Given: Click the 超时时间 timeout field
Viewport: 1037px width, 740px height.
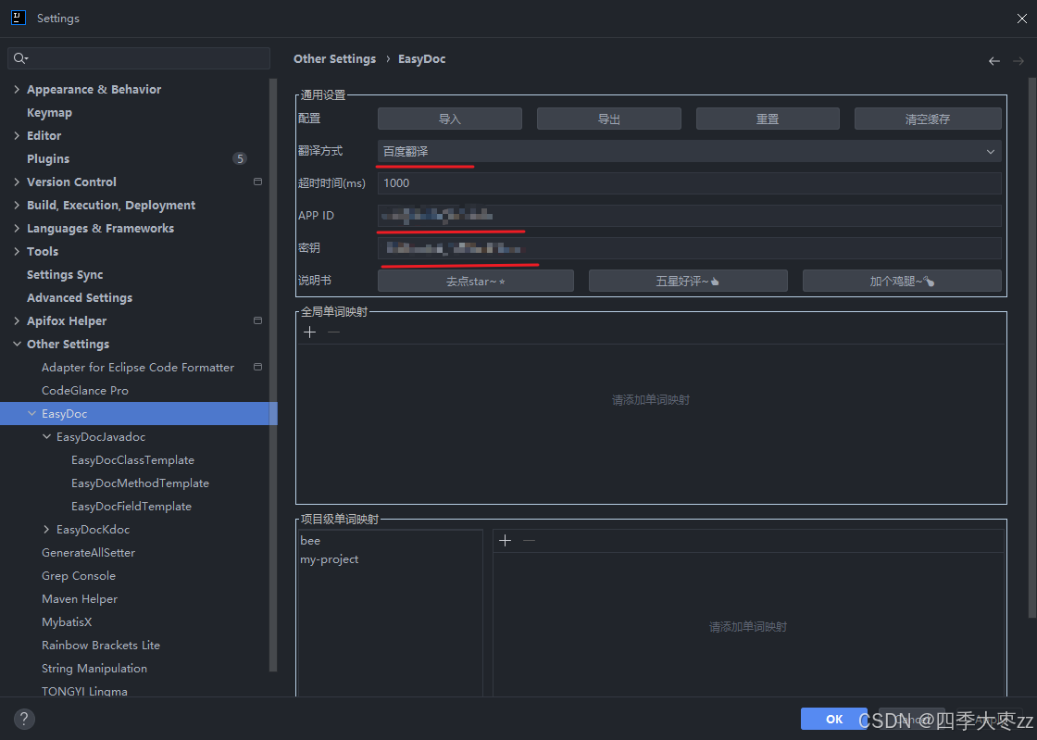Looking at the screenshot, I should 689,183.
